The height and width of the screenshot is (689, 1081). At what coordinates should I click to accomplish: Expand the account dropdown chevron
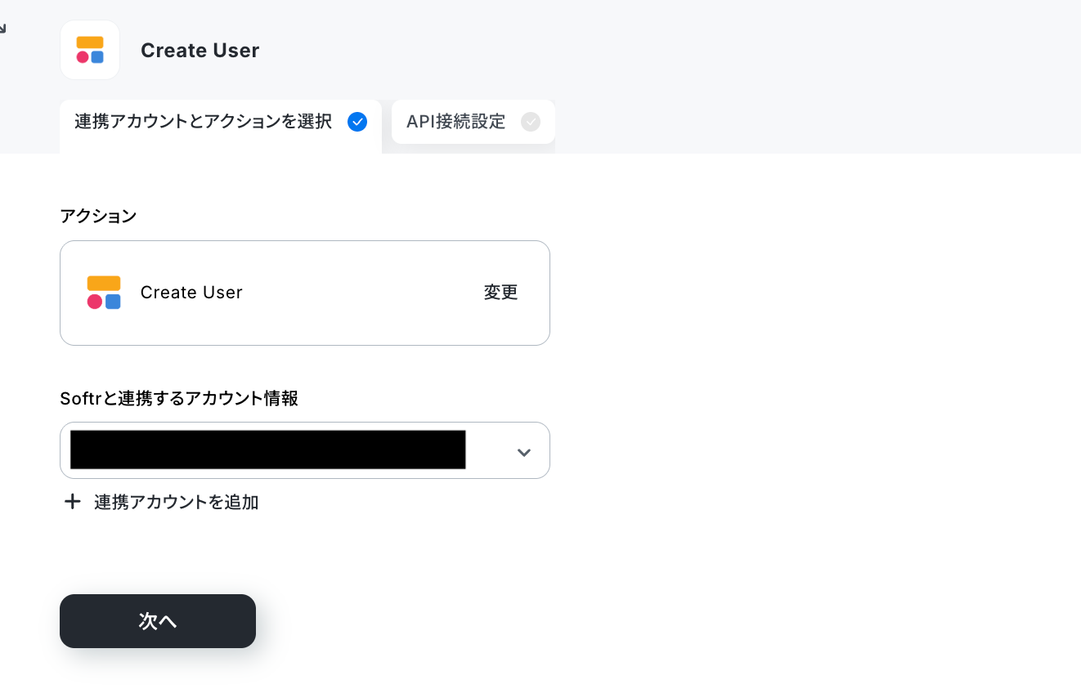click(x=524, y=452)
